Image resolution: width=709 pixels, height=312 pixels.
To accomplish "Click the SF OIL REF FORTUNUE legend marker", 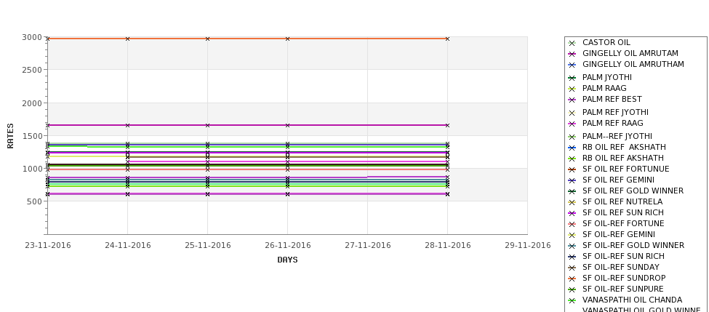I will [572, 169].
